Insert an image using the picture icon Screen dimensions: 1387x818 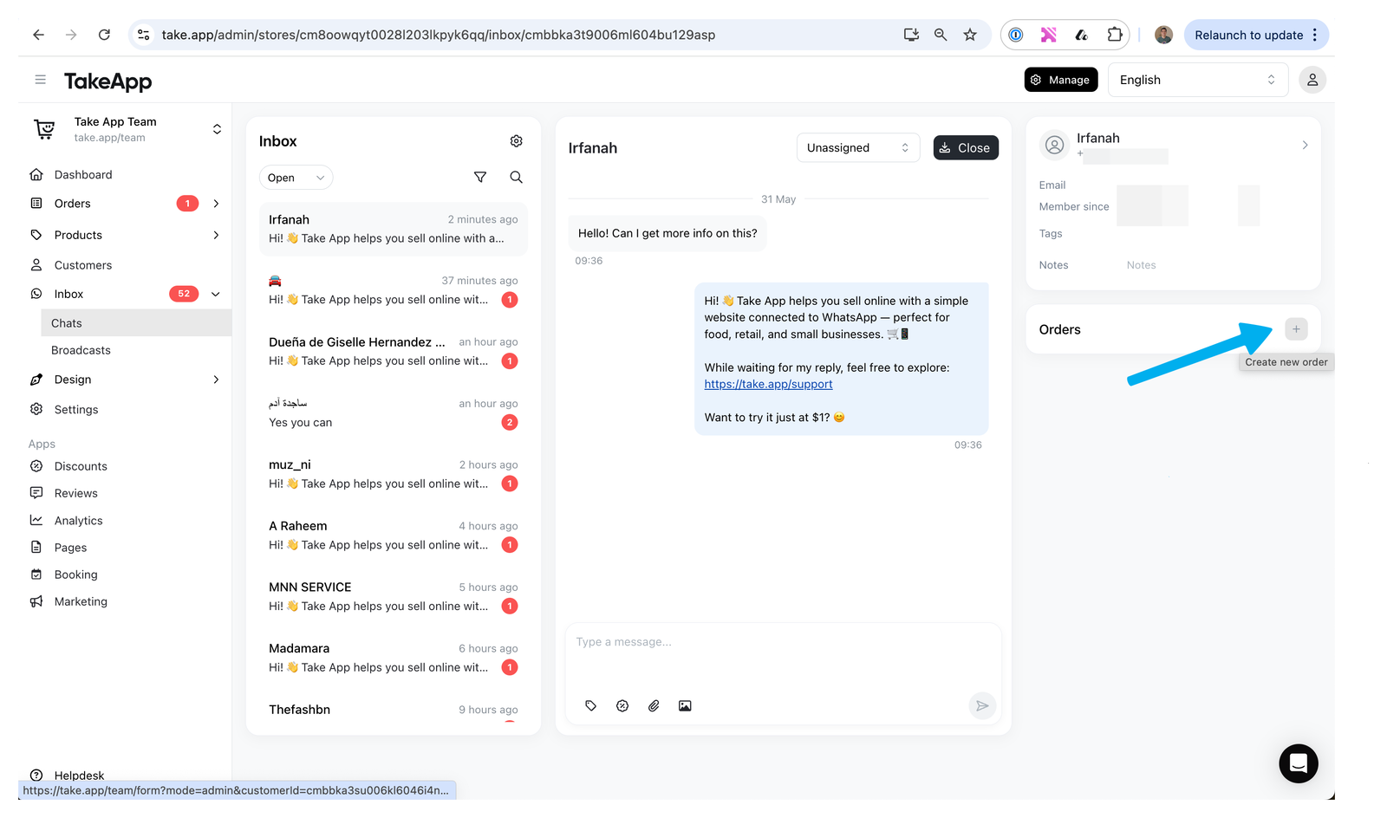tap(685, 706)
